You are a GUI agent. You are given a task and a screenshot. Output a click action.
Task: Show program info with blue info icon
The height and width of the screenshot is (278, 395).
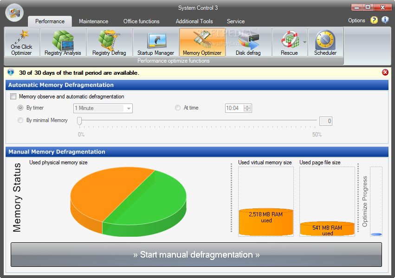pos(385,20)
